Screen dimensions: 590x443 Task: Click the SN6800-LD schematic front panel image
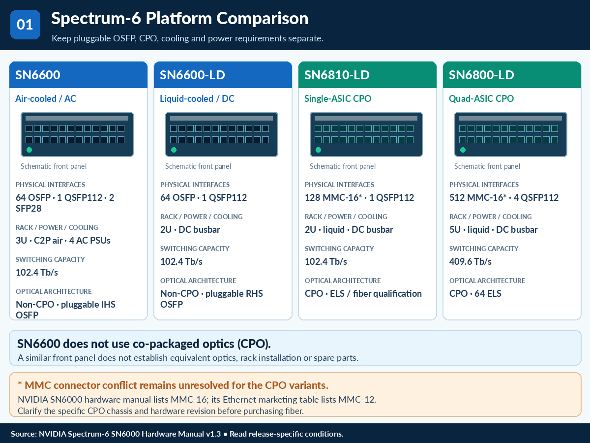coord(511,134)
